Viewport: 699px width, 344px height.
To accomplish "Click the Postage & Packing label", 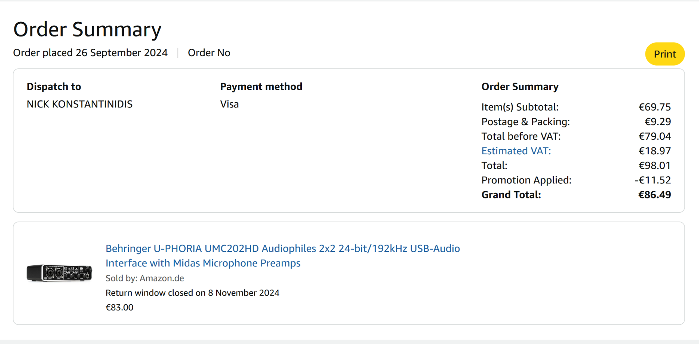I will pyautogui.click(x=525, y=122).
